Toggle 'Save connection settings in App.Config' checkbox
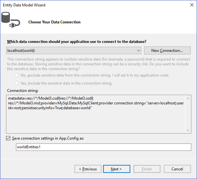Screen dimensions: 197x179 [8, 138]
